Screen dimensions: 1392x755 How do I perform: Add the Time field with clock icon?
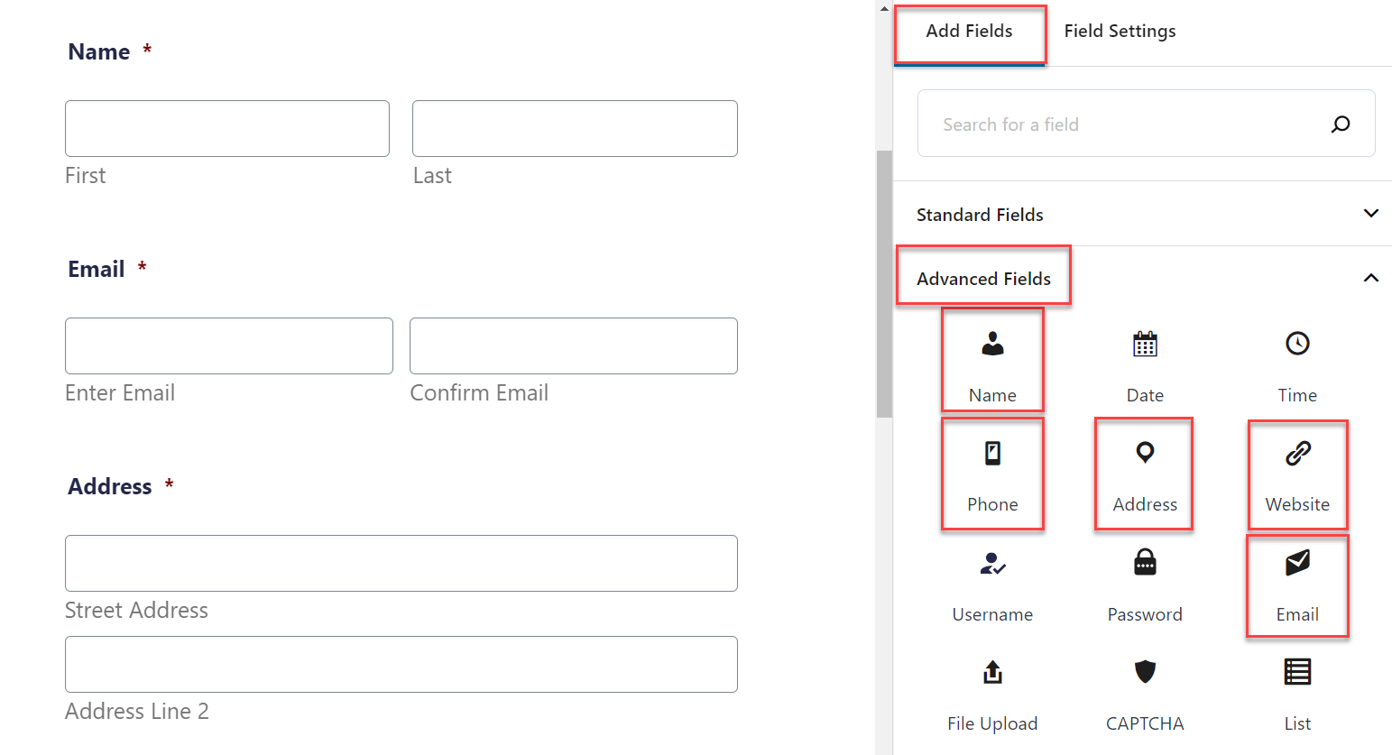(1297, 360)
